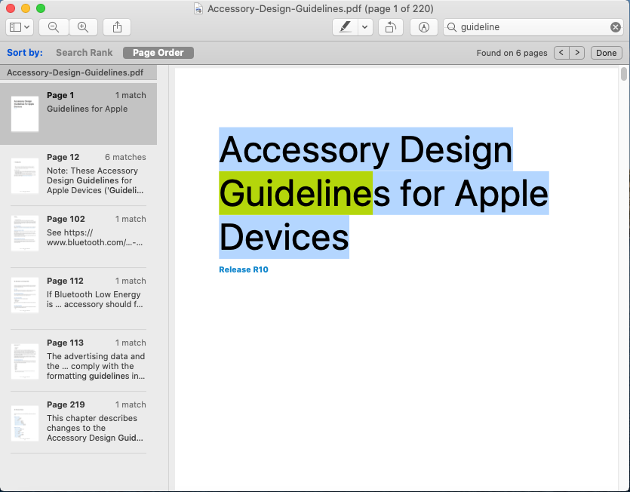Screen dimensions: 630x492
Task: Click the document vertical scrollbar thumb
Action: [x=623, y=75]
